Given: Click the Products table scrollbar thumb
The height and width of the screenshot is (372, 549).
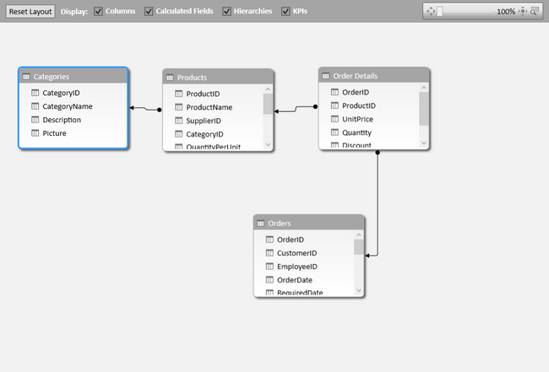Looking at the screenshot, I should point(268,105).
